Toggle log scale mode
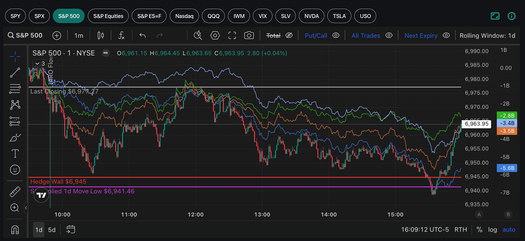Image resolution: width=525 pixels, height=241 pixels. point(493,230)
